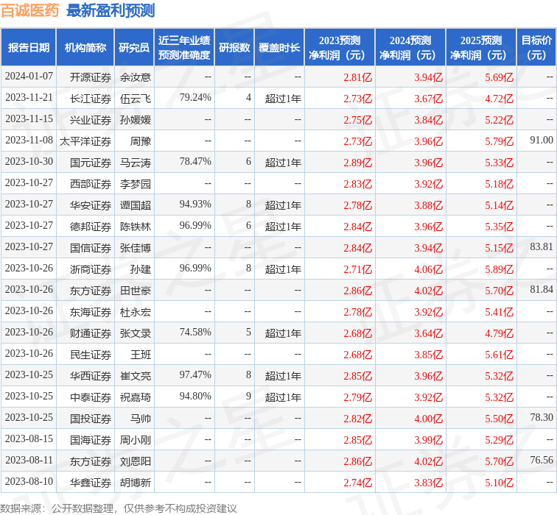Image resolution: width=557 pixels, height=515 pixels.
Task: Click the 4.72亿 forecast in 长江证券 row
Action: 499,99
